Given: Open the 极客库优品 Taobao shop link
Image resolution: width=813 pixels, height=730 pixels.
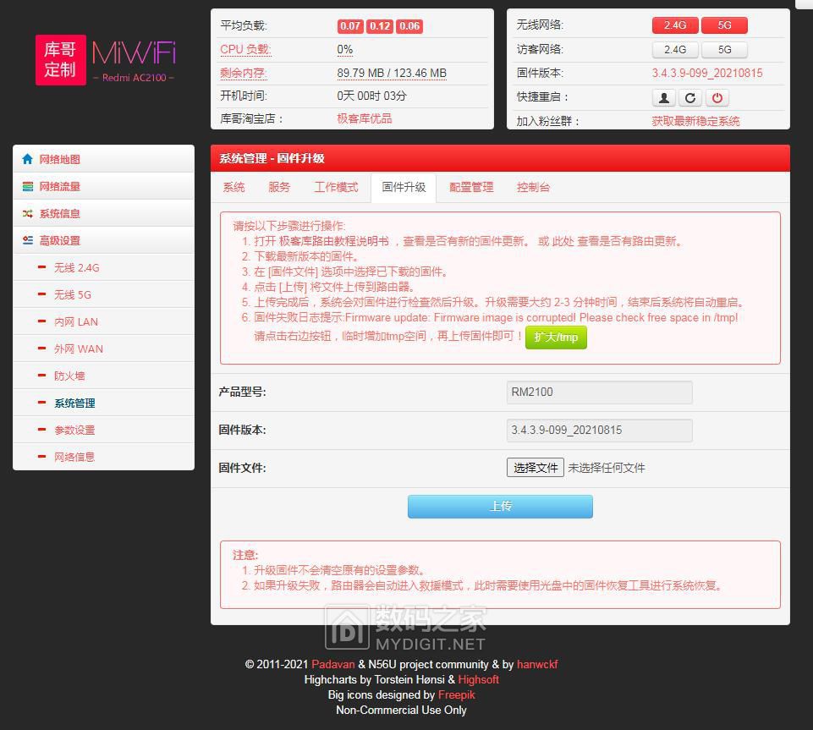Looking at the screenshot, I should click(x=365, y=118).
